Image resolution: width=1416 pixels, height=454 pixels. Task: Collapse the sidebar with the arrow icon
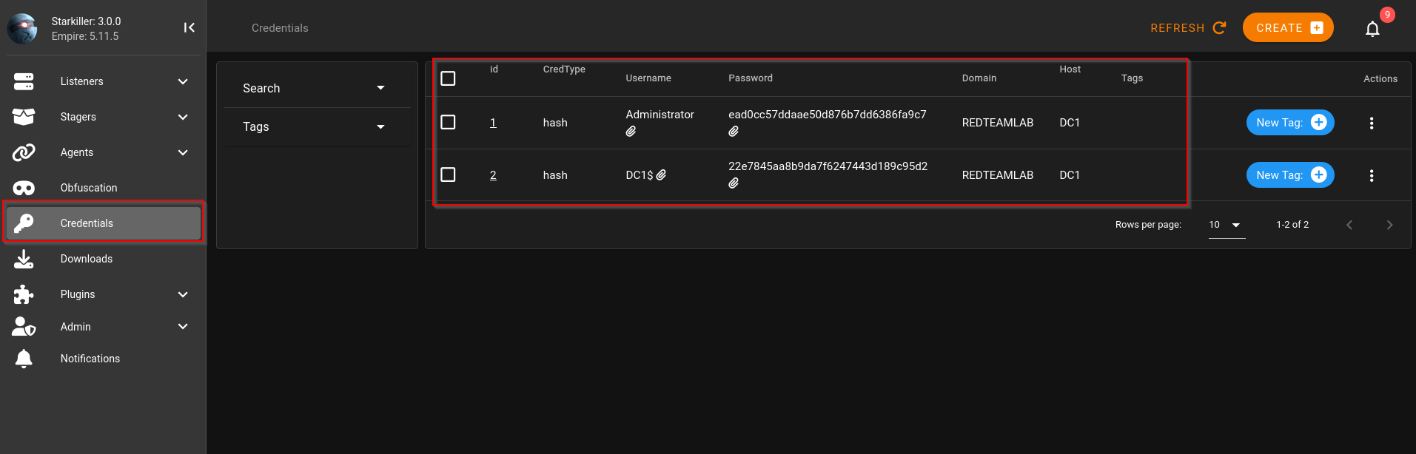[189, 27]
